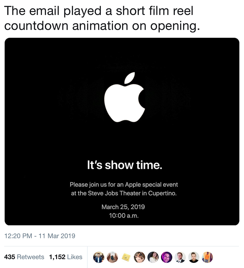This screenshot has height=268, width=244.
Task: View the 1,152 Likes list
Action: pyautogui.click(x=66, y=257)
